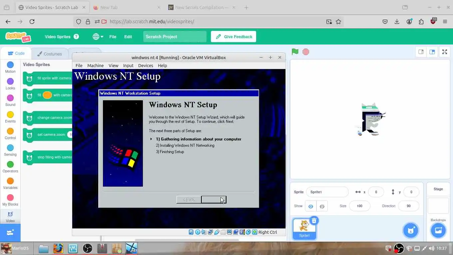Open the Scratch Edit menu
The height and width of the screenshot is (255, 453).
128,37
